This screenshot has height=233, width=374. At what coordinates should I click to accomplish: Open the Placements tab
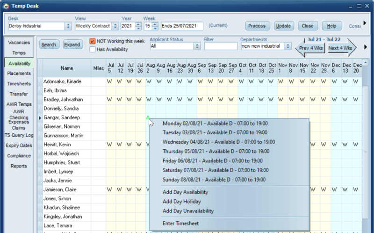(x=19, y=73)
